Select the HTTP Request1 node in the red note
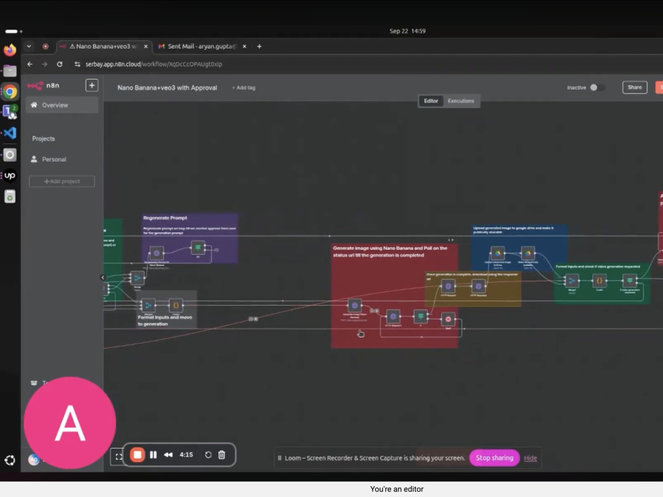 coord(393,316)
